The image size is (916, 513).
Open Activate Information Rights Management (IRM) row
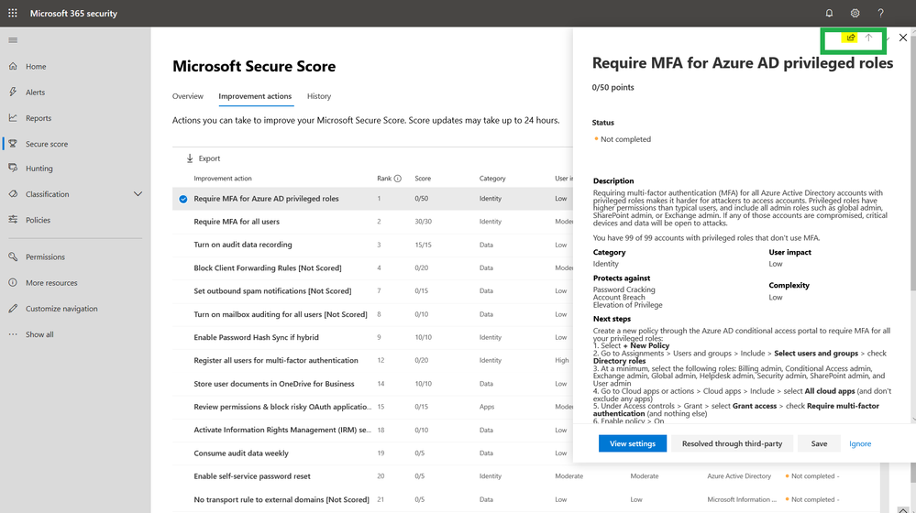[372, 431]
